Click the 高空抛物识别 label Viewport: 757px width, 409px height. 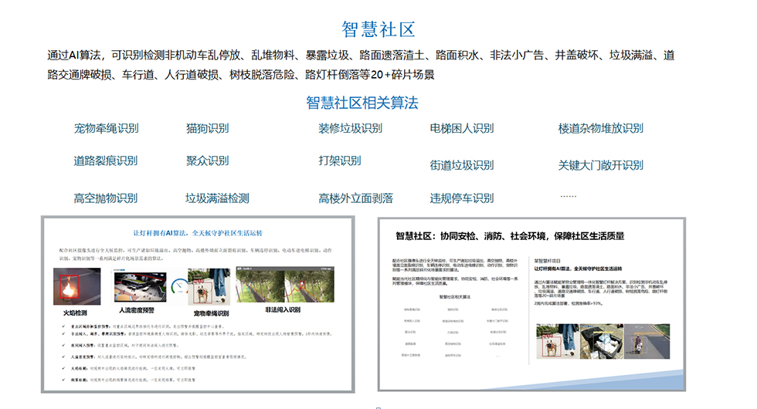106,198
